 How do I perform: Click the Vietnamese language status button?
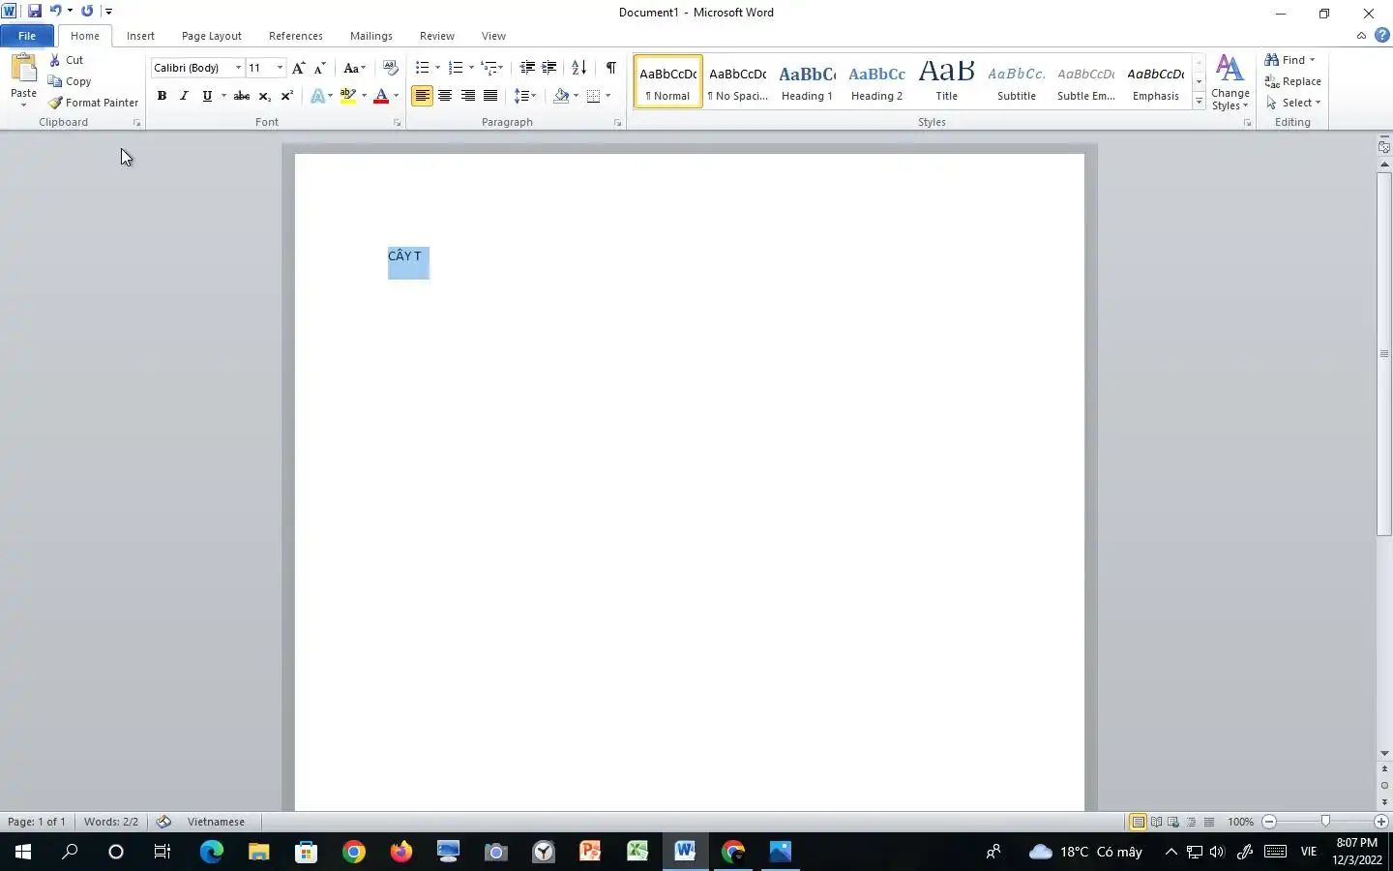(x=216, y=822)
